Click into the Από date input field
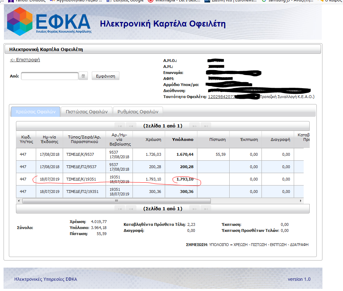 (50, 76)
